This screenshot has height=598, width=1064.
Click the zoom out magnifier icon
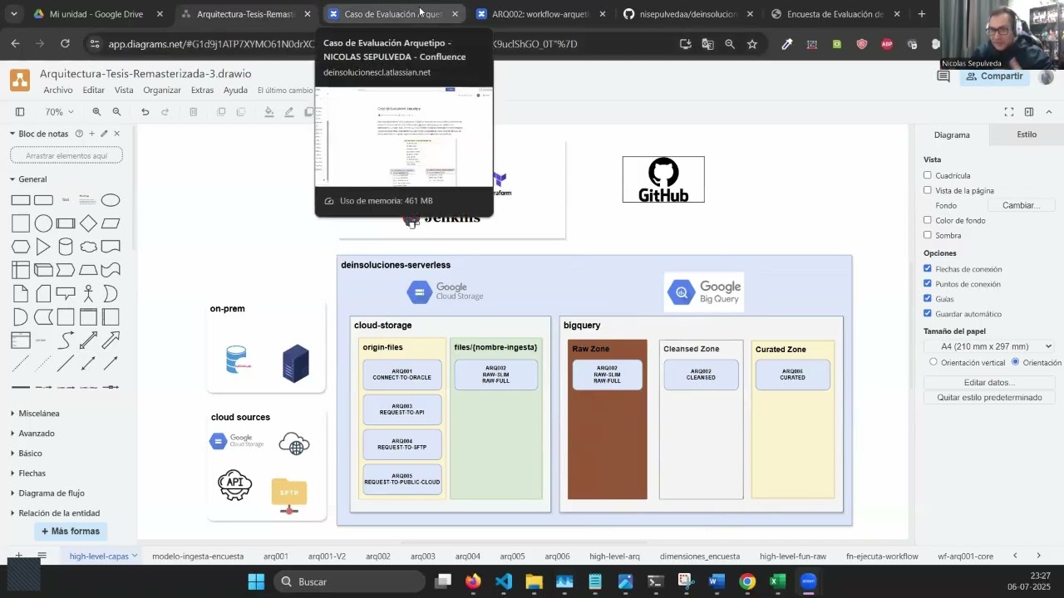point(116,112)
